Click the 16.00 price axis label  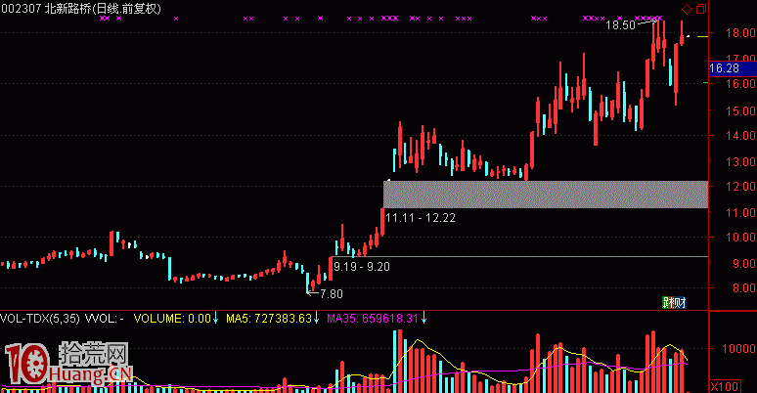coord(740,83)
